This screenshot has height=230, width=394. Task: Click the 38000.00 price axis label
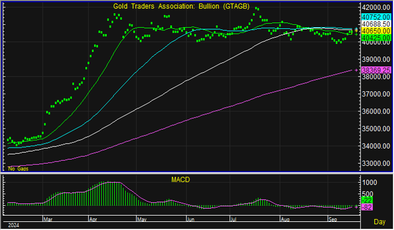pos(376,77)
